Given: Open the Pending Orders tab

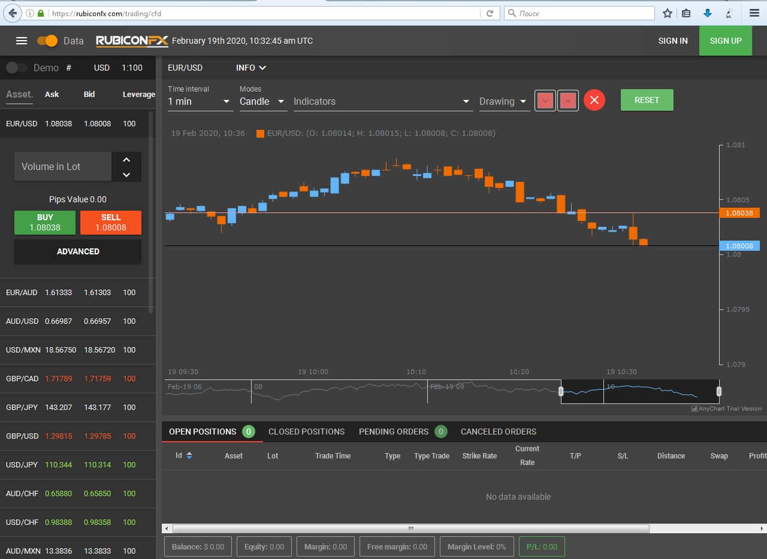Looking at the screenshot, I should click(394, 432).
